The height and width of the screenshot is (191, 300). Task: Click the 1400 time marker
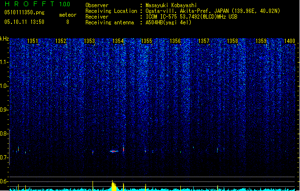pos(290,41)
